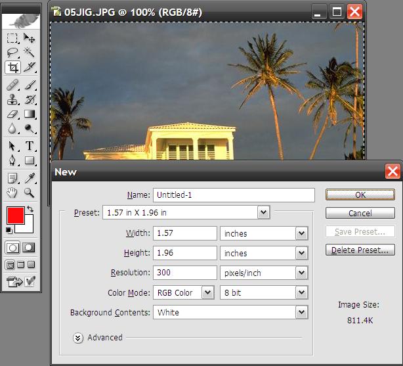Image resolution: width=403 pixels, height=366 pixels.
Task: Open the Width units dropdown
Action: tap(301, 233)
